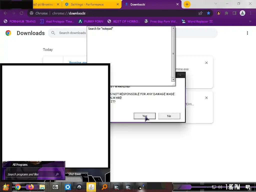Close the warning dialog with X
Screen dimensions: 256x192
180,75
